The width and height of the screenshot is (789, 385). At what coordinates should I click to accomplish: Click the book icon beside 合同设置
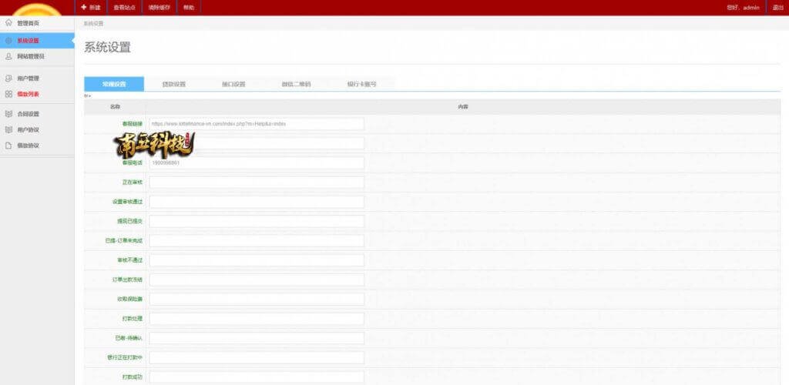coord(8,114)
